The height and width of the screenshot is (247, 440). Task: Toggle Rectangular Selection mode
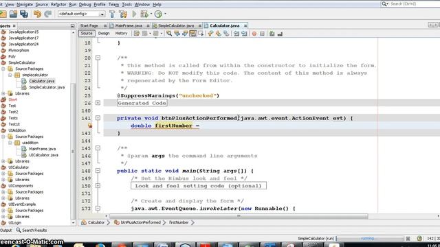pos(201,34)
